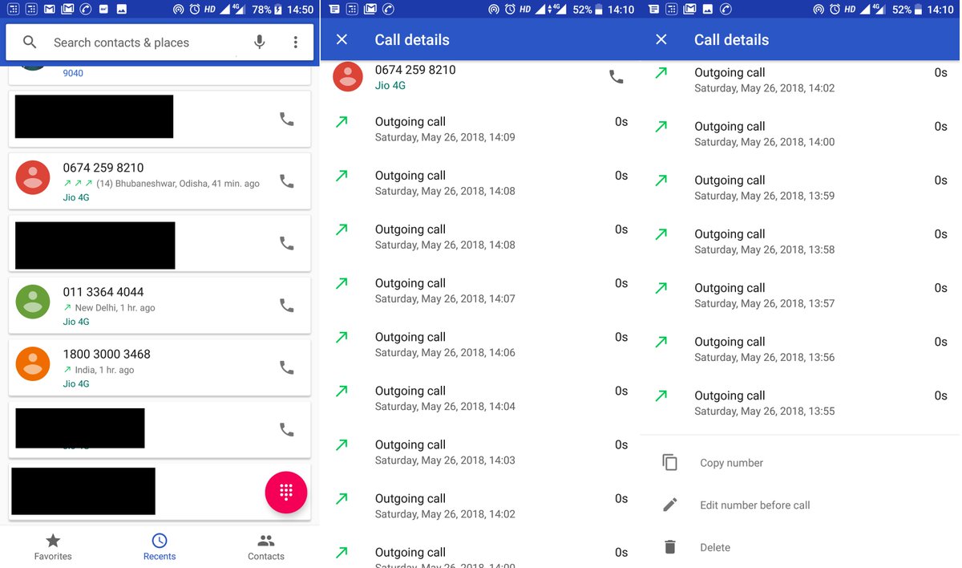
Task: Tap the outgoing arrow icon beside 14:09 call
Action: pos(342,122)
